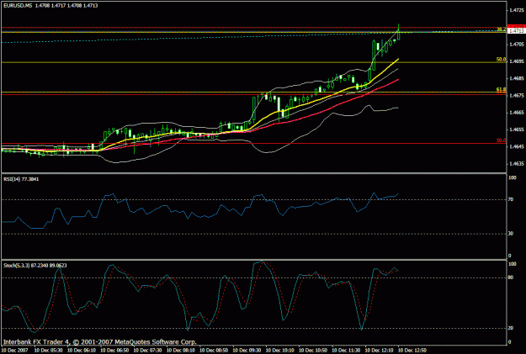Click the 10 Dec 07:30 time label
Screen dimensions: 526x354
click(147, 351)
